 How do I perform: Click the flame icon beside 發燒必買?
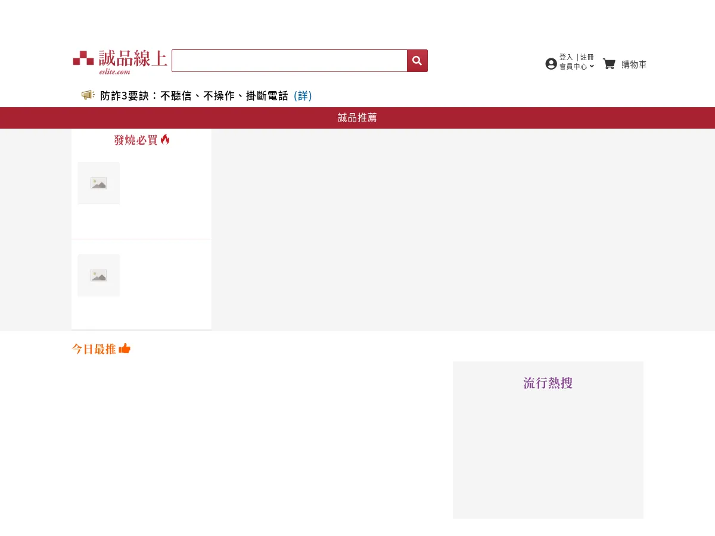(x=165, y=139)
